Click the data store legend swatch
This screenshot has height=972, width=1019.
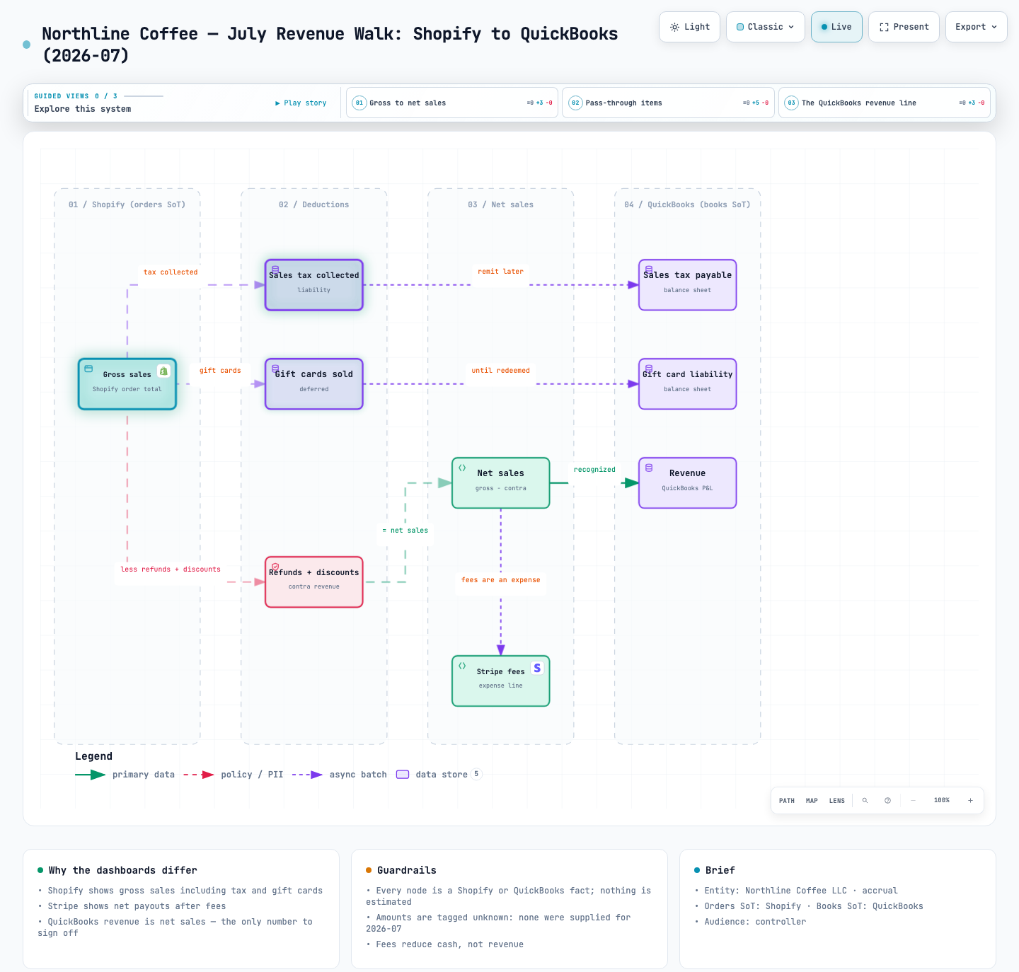pos(403,775)
